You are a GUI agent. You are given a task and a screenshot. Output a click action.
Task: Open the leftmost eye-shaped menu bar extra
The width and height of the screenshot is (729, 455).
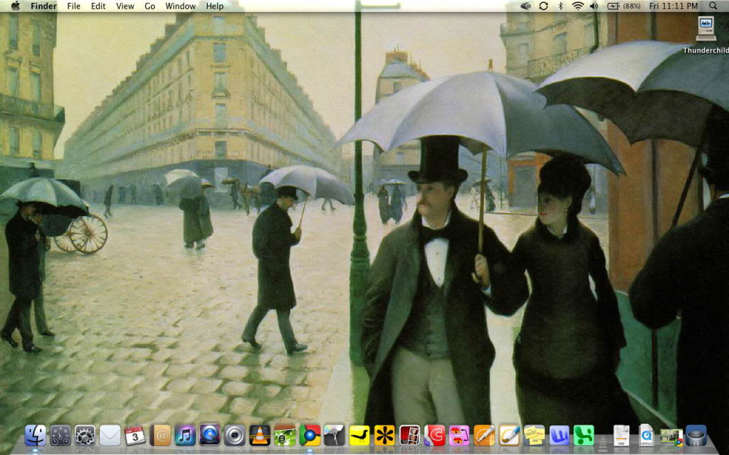coord(526,6)
